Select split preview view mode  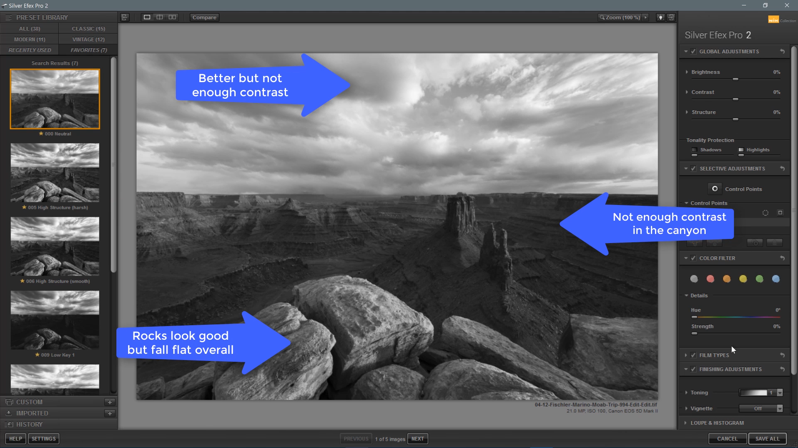160,17
